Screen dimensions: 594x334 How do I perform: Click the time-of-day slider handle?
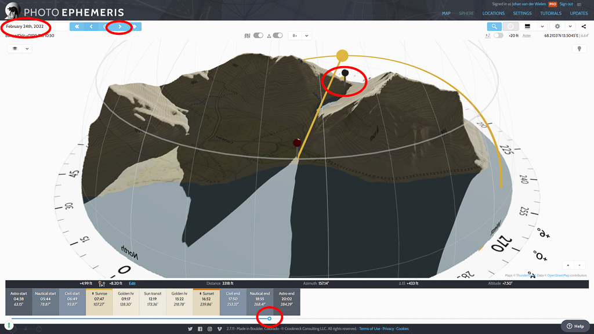(270, 318)
